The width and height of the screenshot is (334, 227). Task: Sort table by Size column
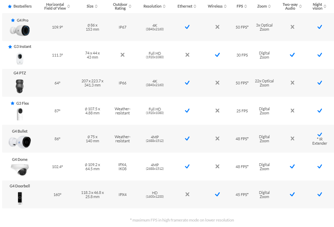pyautogui.click(x=96, y=6)
